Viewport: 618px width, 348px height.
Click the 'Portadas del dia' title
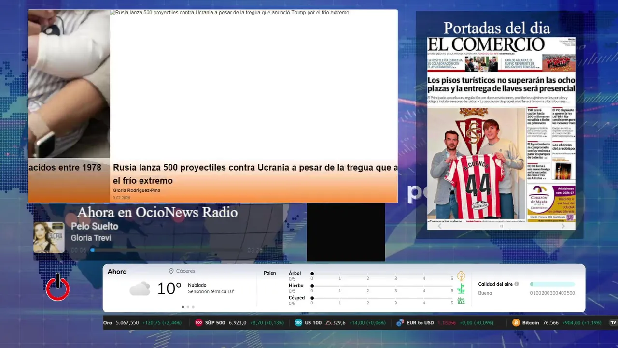click(497, 28)
